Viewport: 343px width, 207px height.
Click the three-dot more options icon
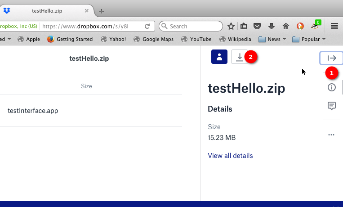(332, 135)
